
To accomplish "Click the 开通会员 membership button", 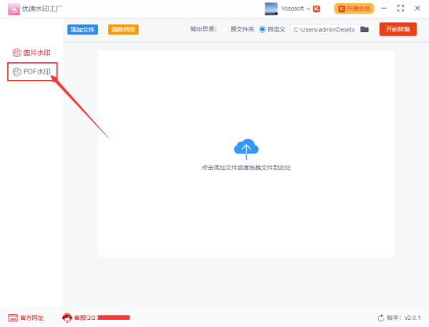I will [354, 9].
